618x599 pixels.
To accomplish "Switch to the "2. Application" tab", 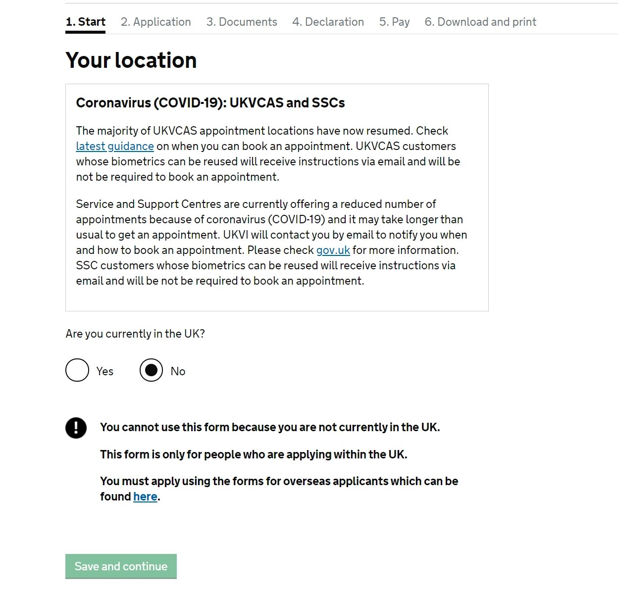I will (155, 22).
